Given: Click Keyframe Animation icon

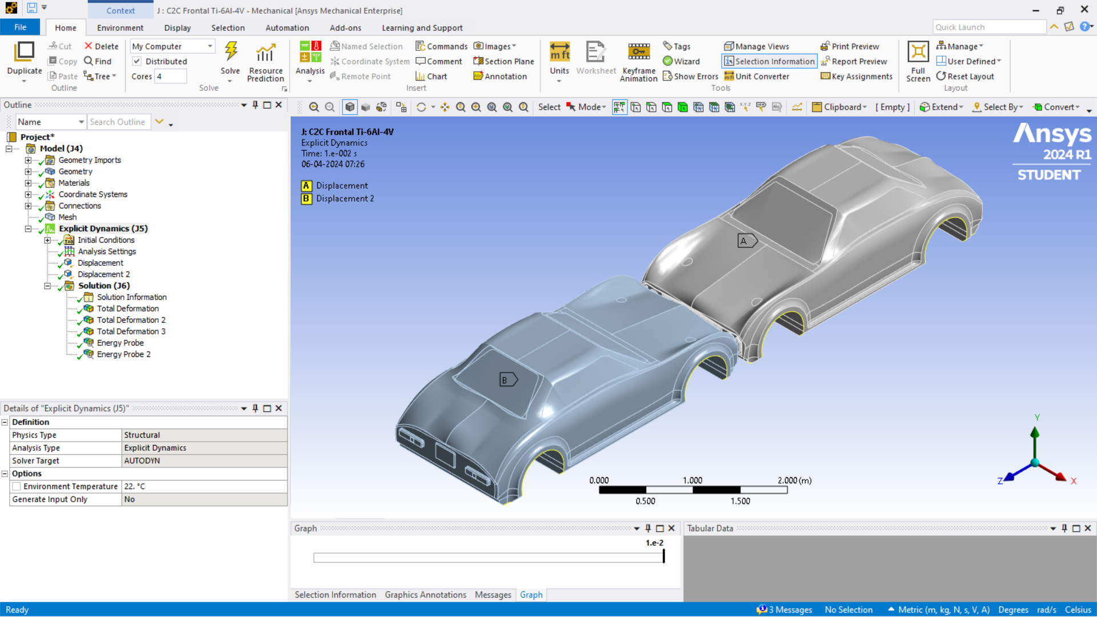Looking at the screenshot, I should point(639,52).
